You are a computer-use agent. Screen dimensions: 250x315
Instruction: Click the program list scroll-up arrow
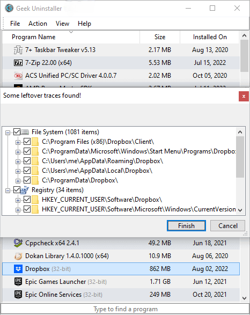(x=244, y=35)
